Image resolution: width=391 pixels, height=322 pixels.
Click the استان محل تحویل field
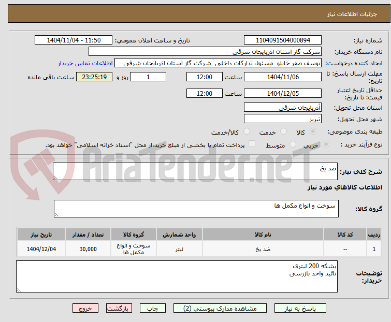point(283,107)
